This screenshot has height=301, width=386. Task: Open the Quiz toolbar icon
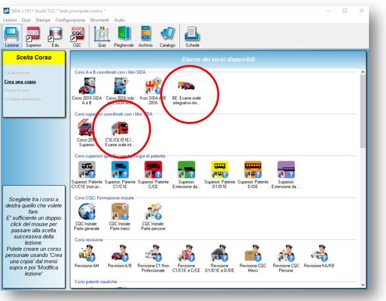pos(102,36)
